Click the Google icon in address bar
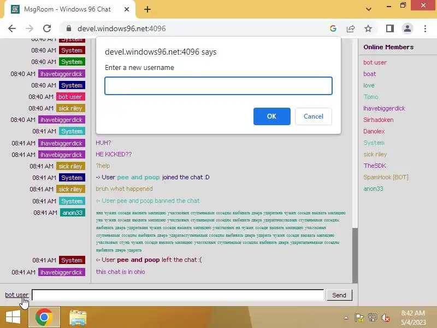 click(x=333, y=28)
